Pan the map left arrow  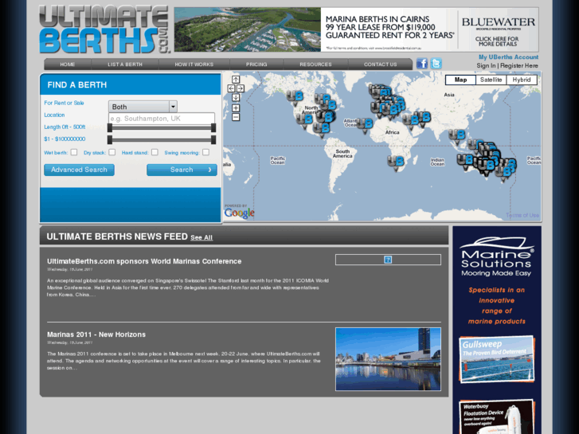point(231,88)
